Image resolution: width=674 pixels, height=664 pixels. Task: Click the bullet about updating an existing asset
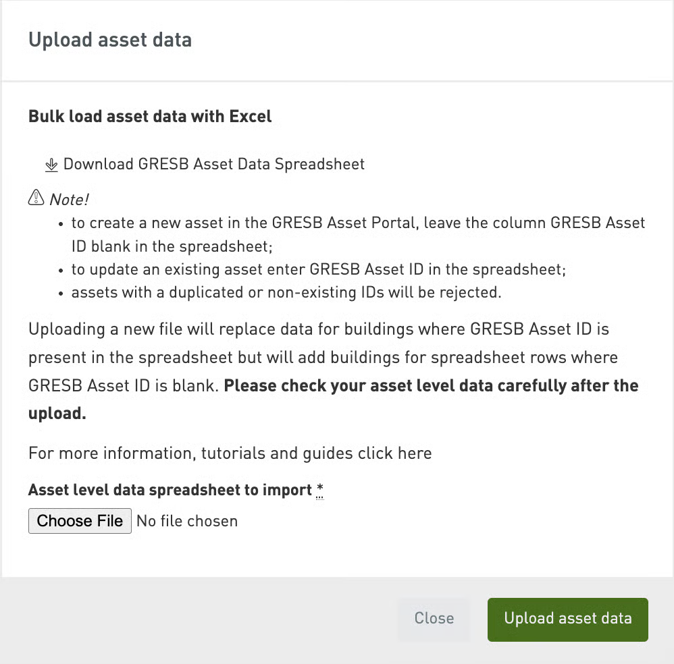tap(318, 270)
